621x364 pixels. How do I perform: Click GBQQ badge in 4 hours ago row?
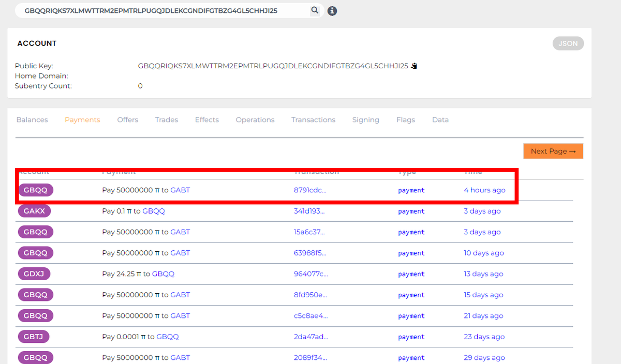pos(36,190)
